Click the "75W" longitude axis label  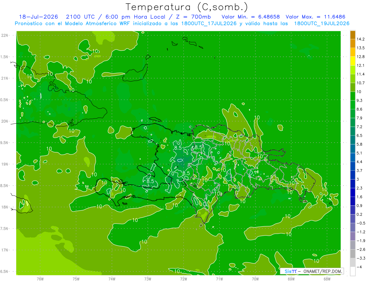point(76,279)
